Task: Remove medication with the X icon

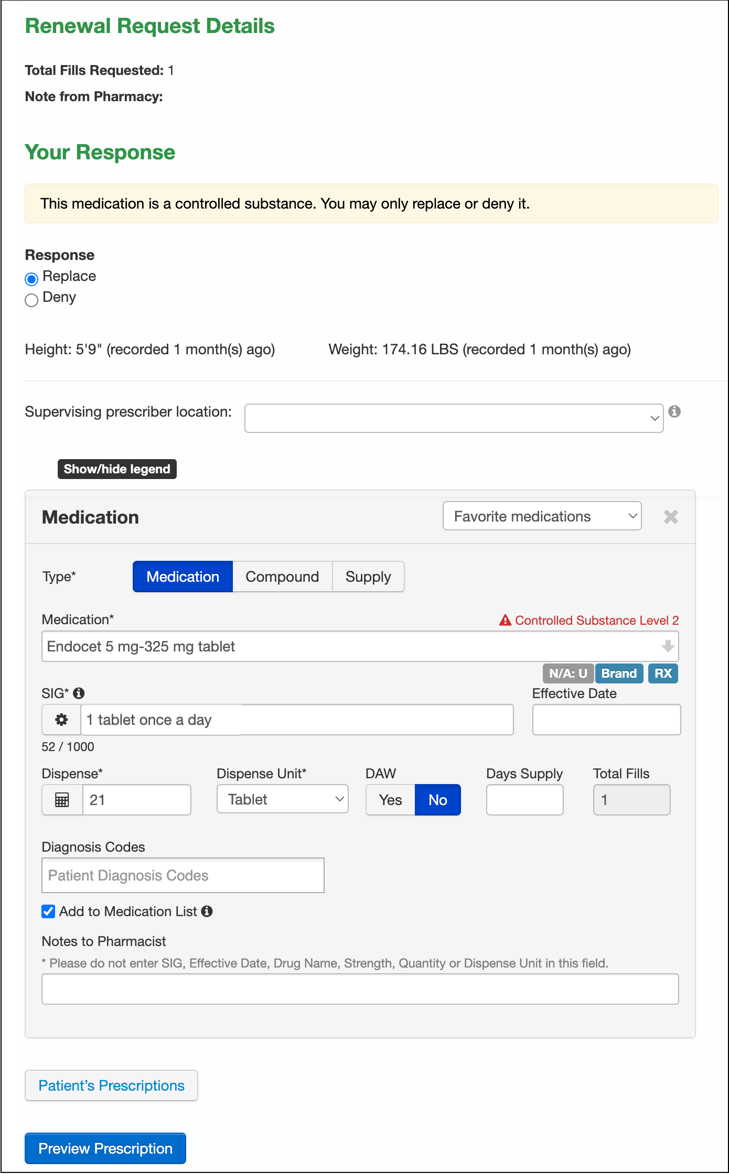Action: tap(671, 517)
